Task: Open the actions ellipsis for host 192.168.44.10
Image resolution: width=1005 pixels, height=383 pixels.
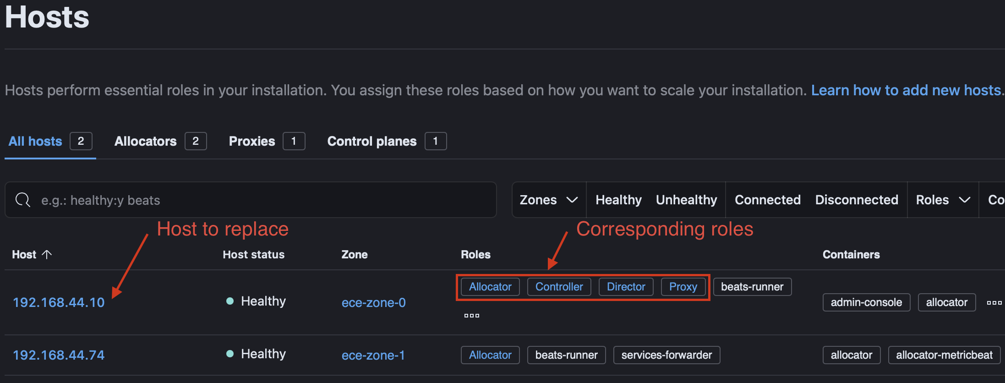Action: [x=994, y=302]
